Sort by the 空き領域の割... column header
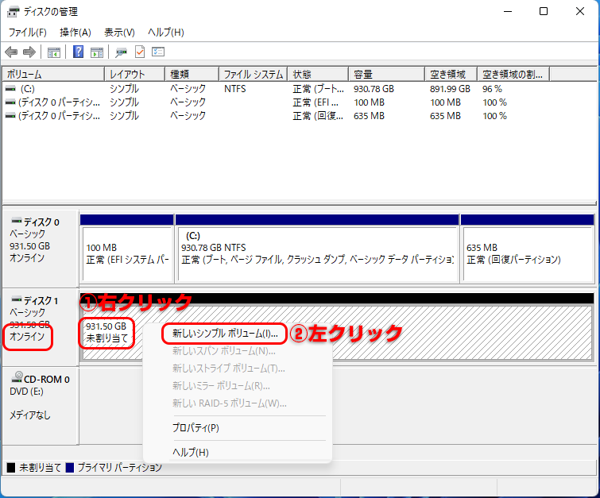The height and width of the screenshot is (498, 600). [513, 74]
